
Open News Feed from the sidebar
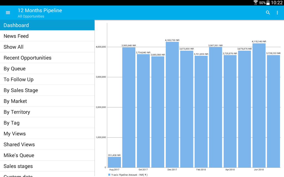tap(47, 36)
